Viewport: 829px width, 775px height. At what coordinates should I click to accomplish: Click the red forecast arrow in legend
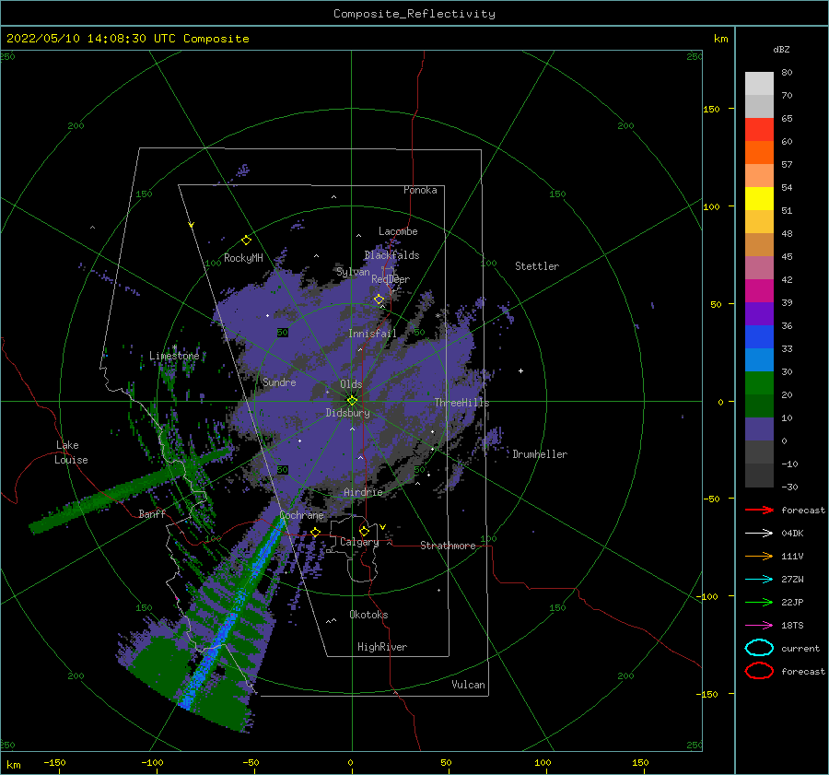[x=759, y=510]
